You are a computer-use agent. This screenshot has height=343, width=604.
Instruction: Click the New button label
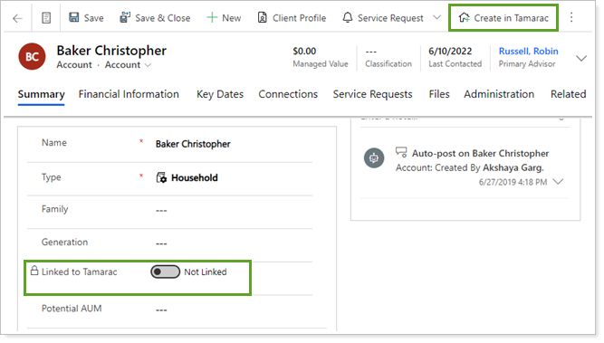point(232,18)
